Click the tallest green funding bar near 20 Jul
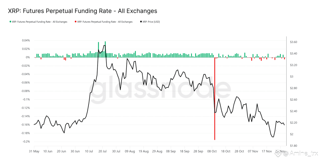The width and height of the screenshot is (320, 160). pos(105,49)
